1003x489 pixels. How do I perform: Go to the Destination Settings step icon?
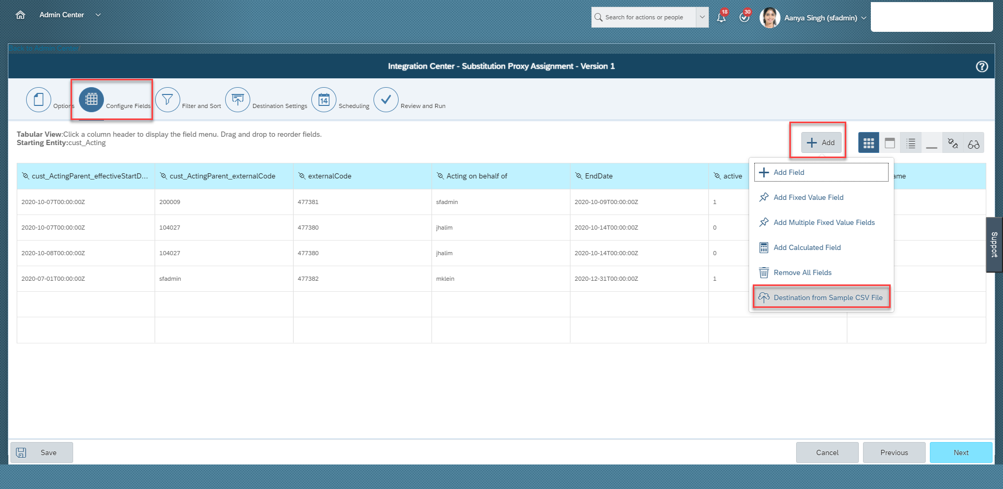point(238,100)
